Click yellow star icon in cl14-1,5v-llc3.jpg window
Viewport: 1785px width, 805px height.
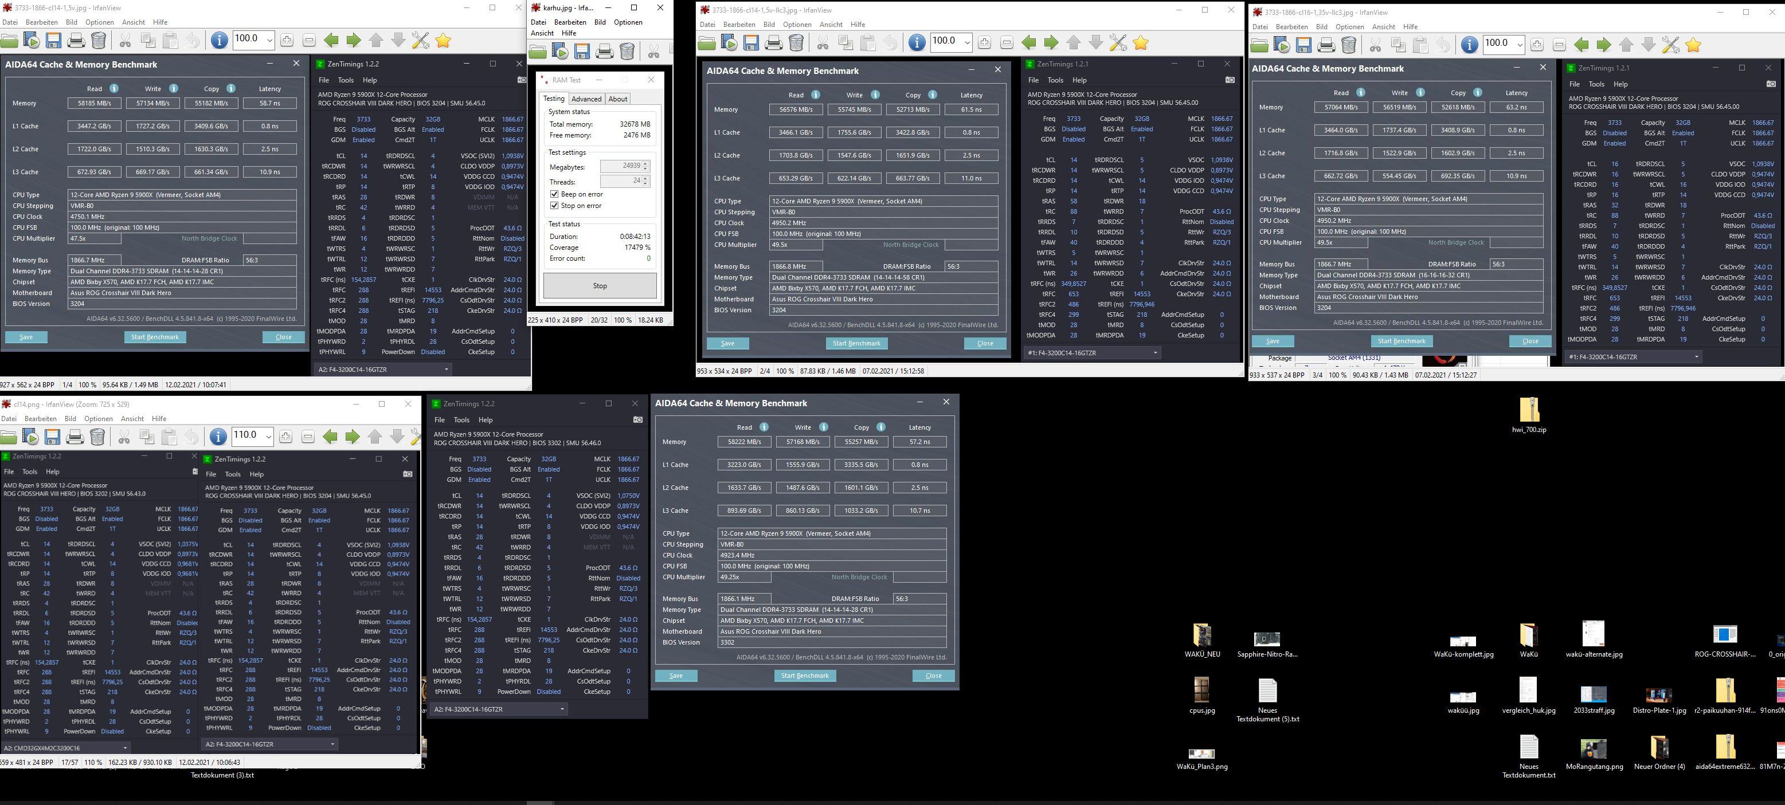click(x=1141, y=44)
